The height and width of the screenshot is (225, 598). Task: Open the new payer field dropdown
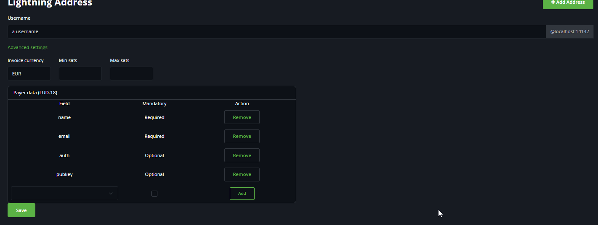click(x=64, y=193)
